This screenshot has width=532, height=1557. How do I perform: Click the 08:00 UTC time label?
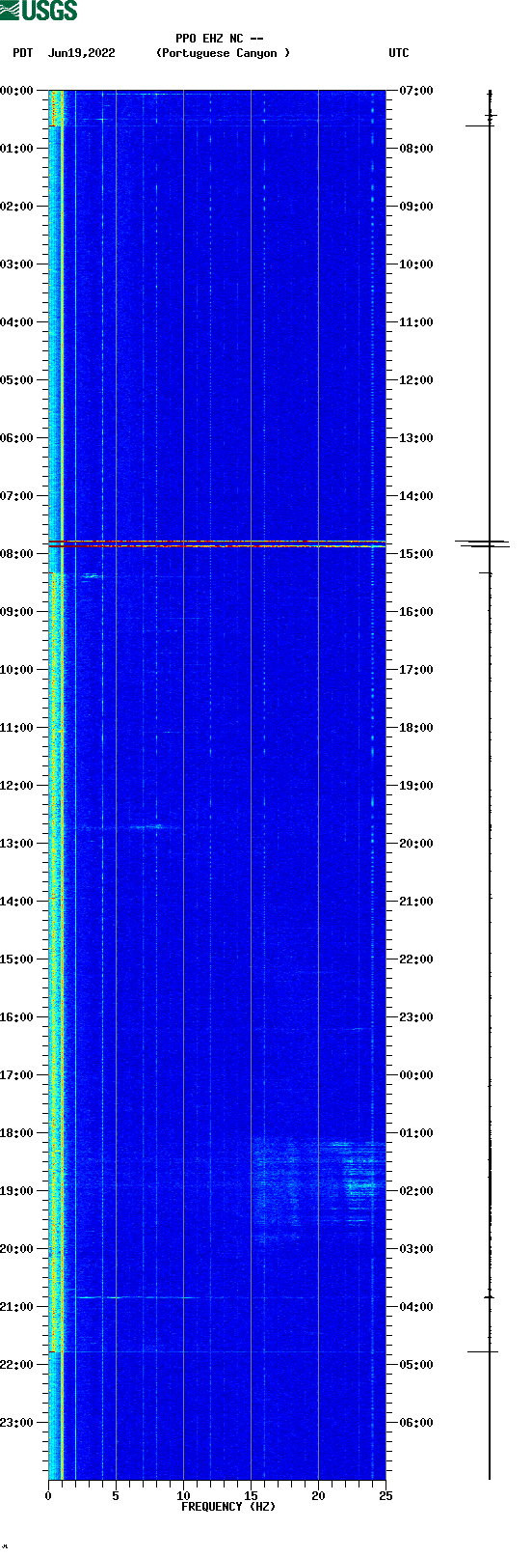(x=416, y=148)
